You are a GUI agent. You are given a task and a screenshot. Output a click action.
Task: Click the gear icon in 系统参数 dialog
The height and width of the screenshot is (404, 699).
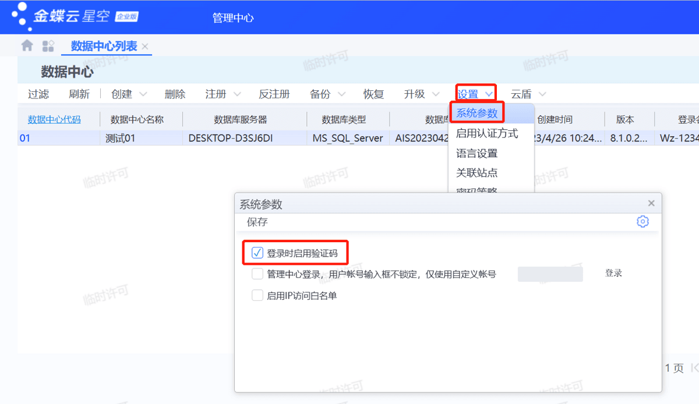[x=642, y=222]
